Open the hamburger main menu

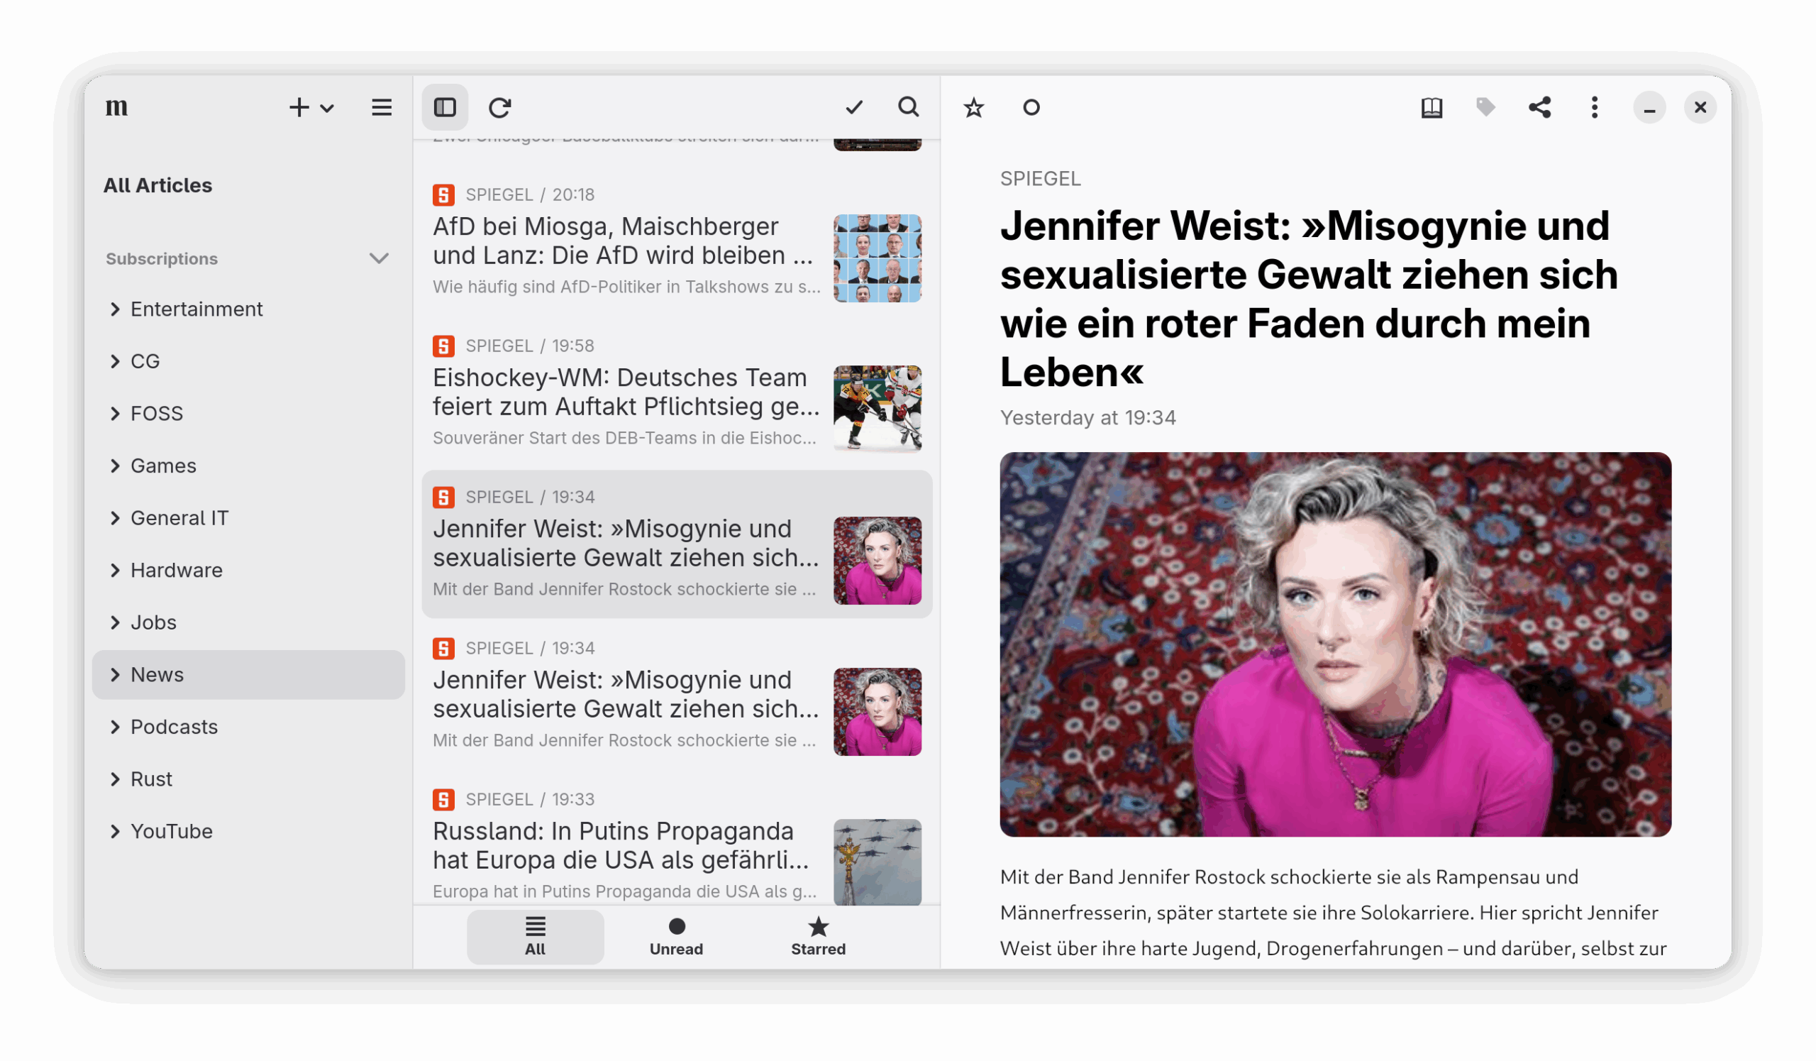(381, 107)
